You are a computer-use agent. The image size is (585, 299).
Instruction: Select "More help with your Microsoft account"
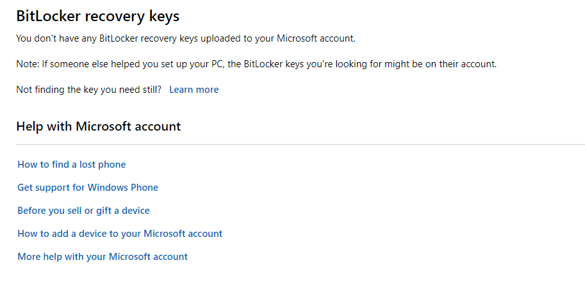[x=103, y=257]
